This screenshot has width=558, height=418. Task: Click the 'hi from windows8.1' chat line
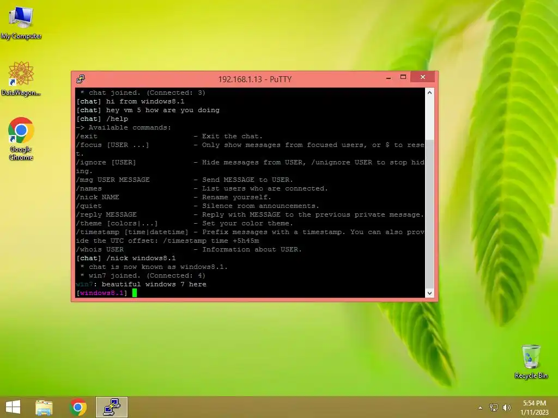(x=130, y=101)
